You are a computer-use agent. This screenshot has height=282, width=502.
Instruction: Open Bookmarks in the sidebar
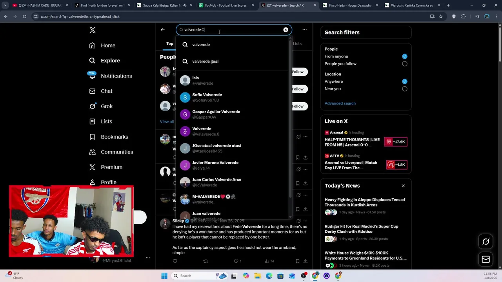point(109,137)
